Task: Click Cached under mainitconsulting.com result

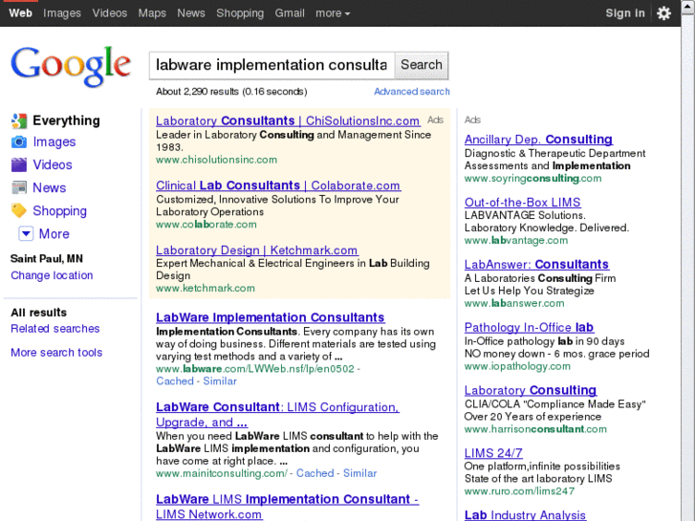Action: click(x=315, y=473)
